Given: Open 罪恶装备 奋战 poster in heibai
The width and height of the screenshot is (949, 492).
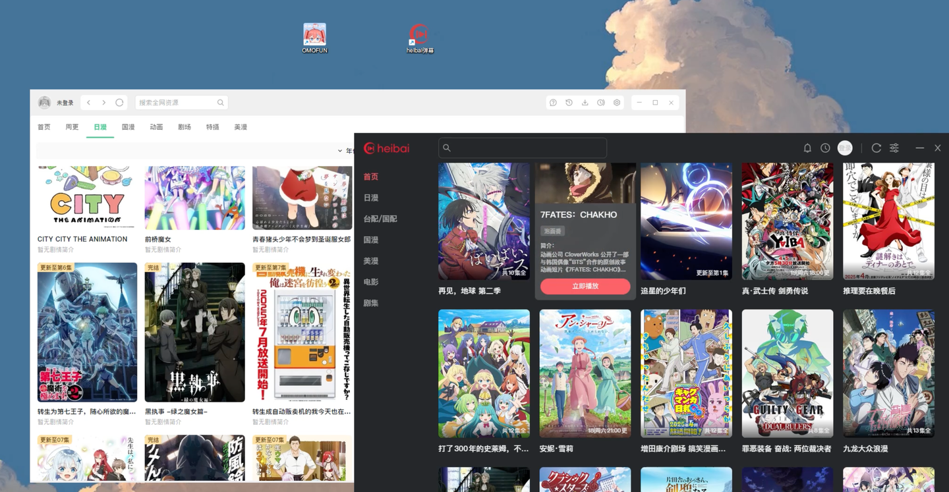Looking at the screenshot, I should point(787,373).
